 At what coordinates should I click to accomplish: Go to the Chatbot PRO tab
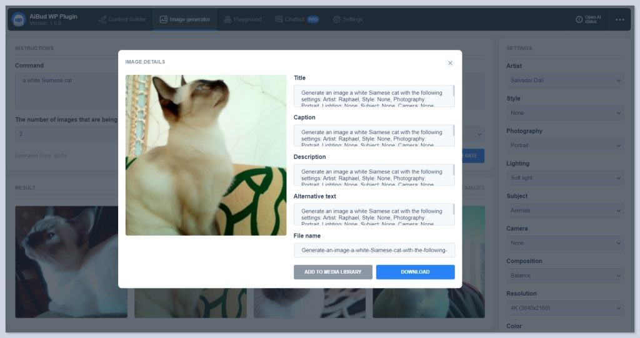297,19
